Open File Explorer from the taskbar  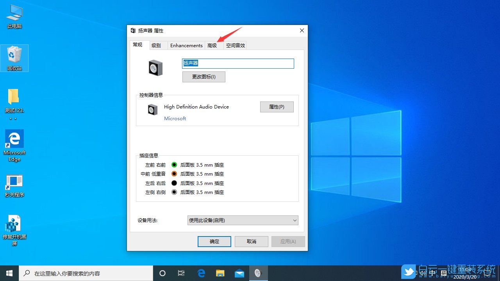click(220, 273)
